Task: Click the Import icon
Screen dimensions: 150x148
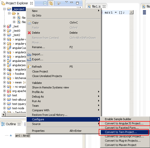Action: pyautogui.click(x=29, y=54)
